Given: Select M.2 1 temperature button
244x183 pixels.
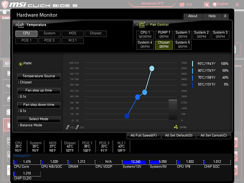Looking at the screenshot, I should pyautogui.click(x=73, y=41).
